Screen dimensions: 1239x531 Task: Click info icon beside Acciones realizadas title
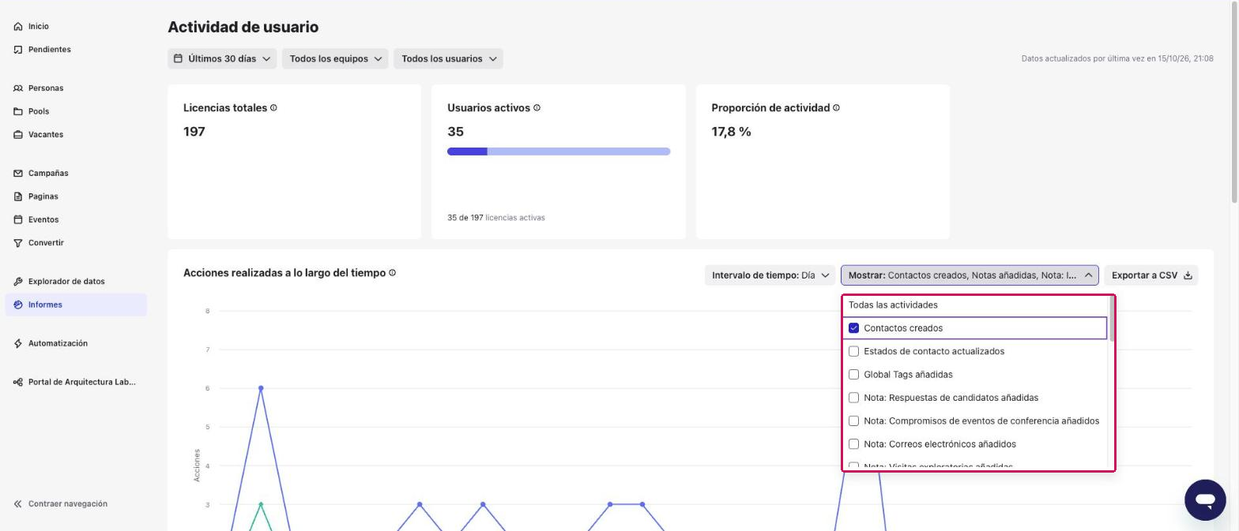click(392, 273)
